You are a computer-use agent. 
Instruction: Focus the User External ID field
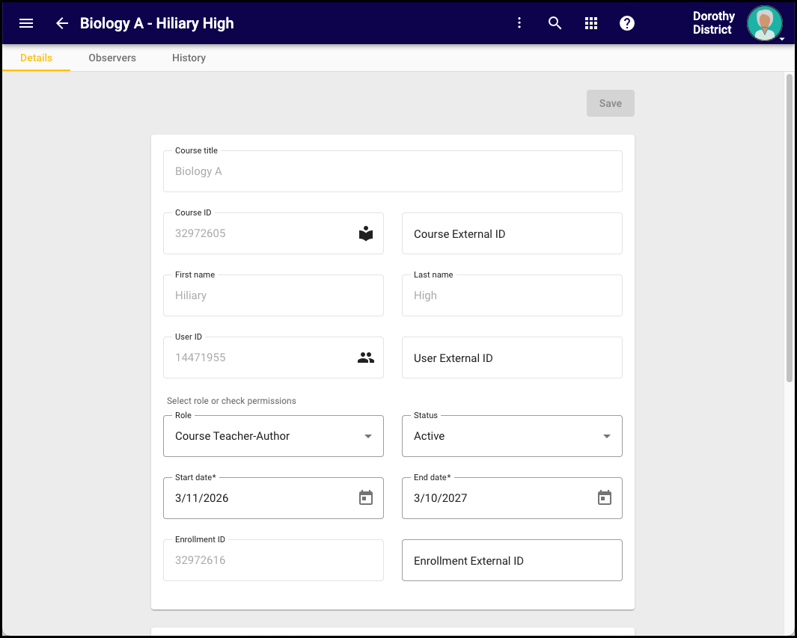(512, 358)
